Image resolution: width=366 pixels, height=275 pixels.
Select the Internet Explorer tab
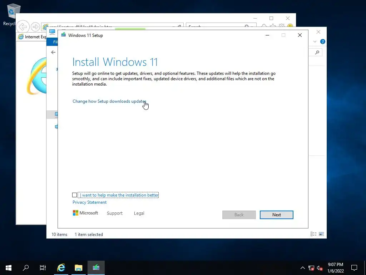pos(32,37)
